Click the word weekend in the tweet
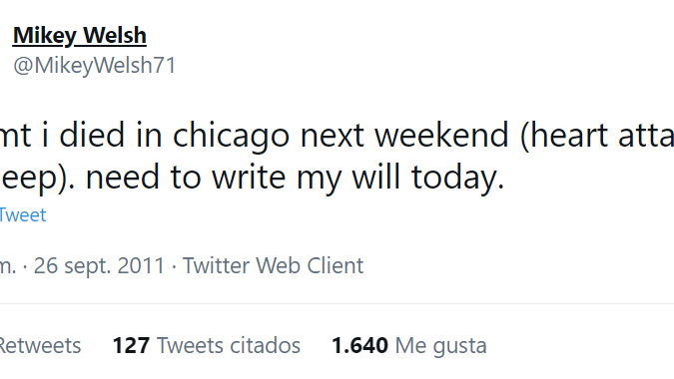 [441, 136]
